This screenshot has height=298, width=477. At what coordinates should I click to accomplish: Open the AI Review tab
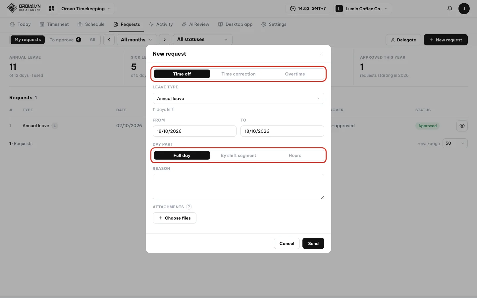195,25
